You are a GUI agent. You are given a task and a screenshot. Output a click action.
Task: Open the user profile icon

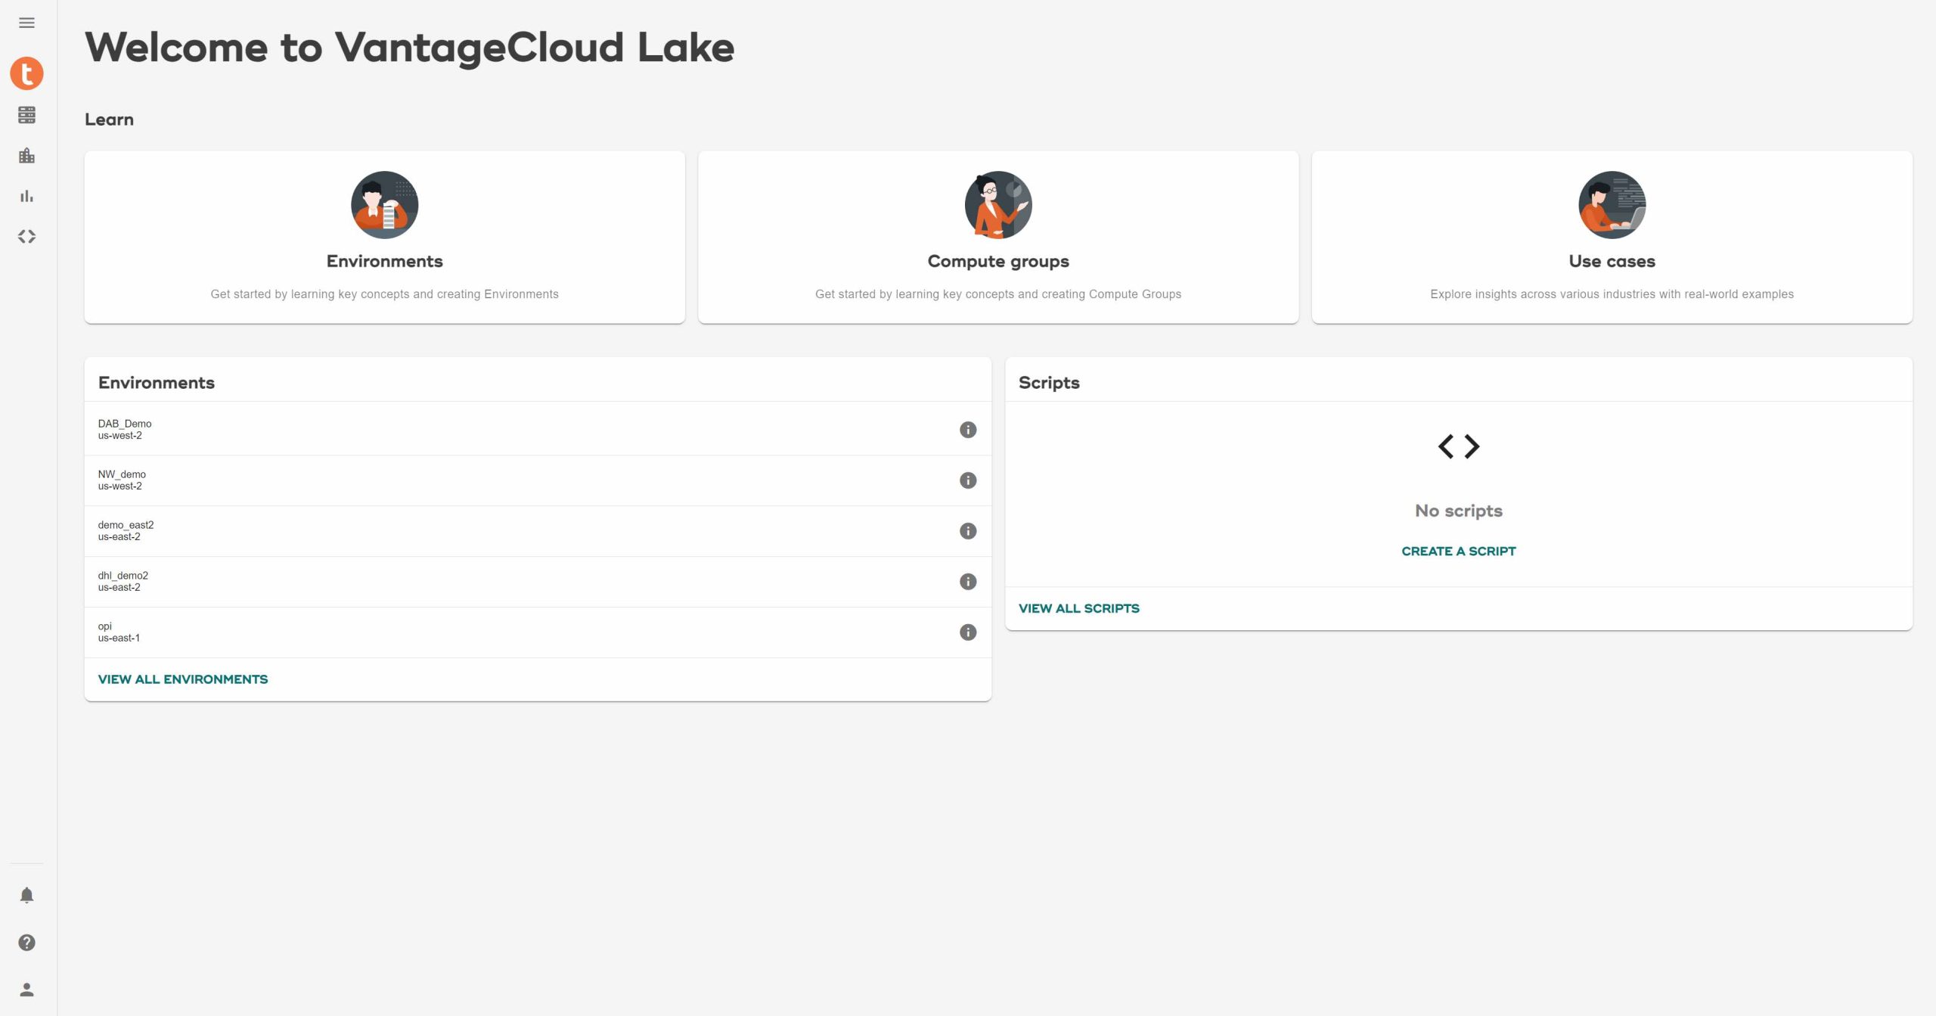[x=26, y=990]
